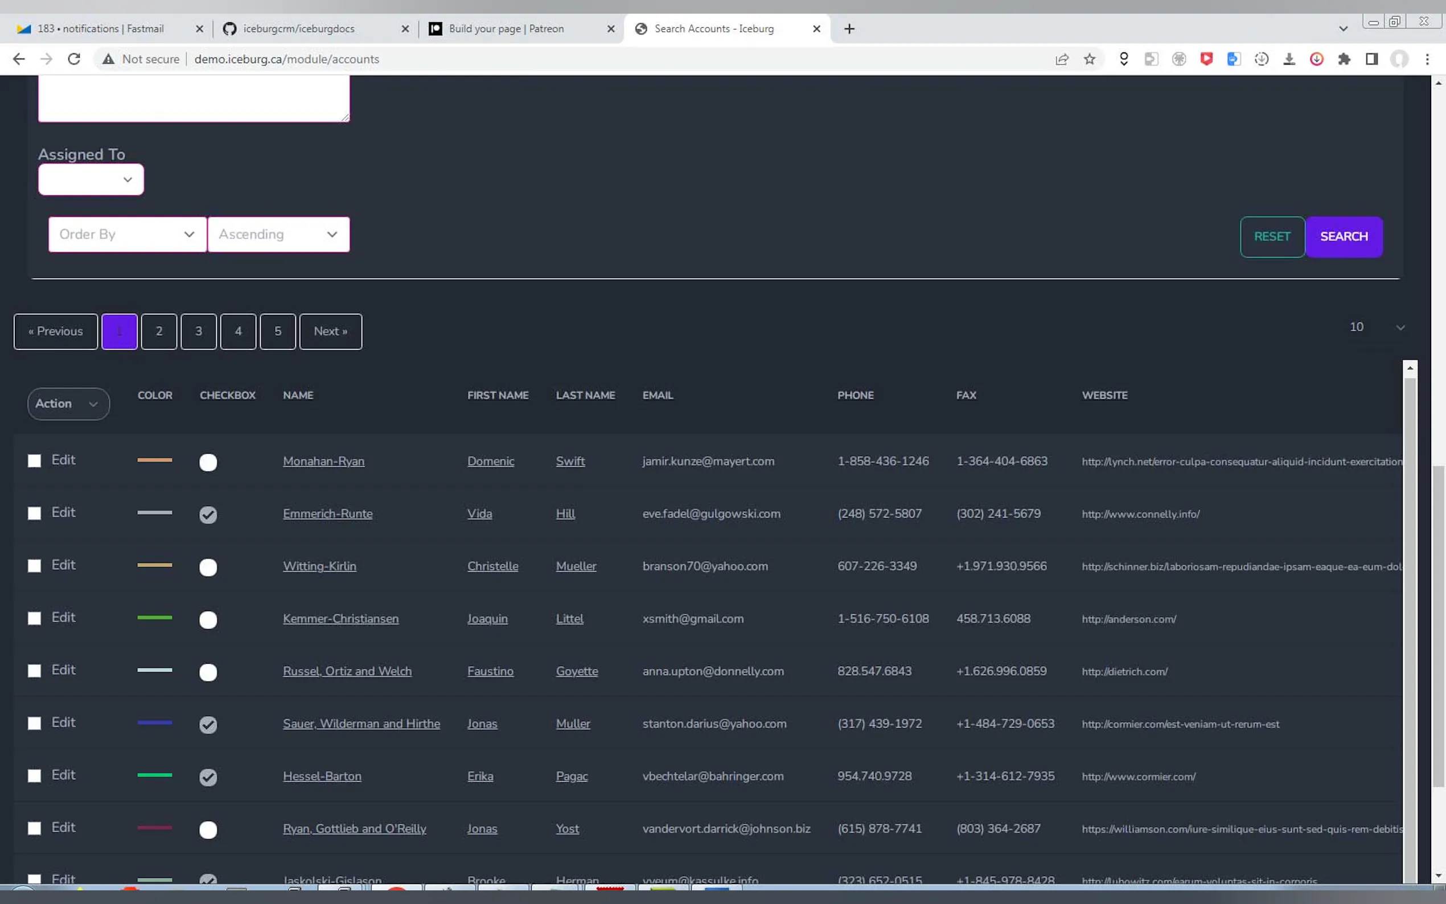Image resolution: width=1446 pixels, height=904 pixels.
Task: Click the share page icon in the address bar
Action: point(1062,59)
